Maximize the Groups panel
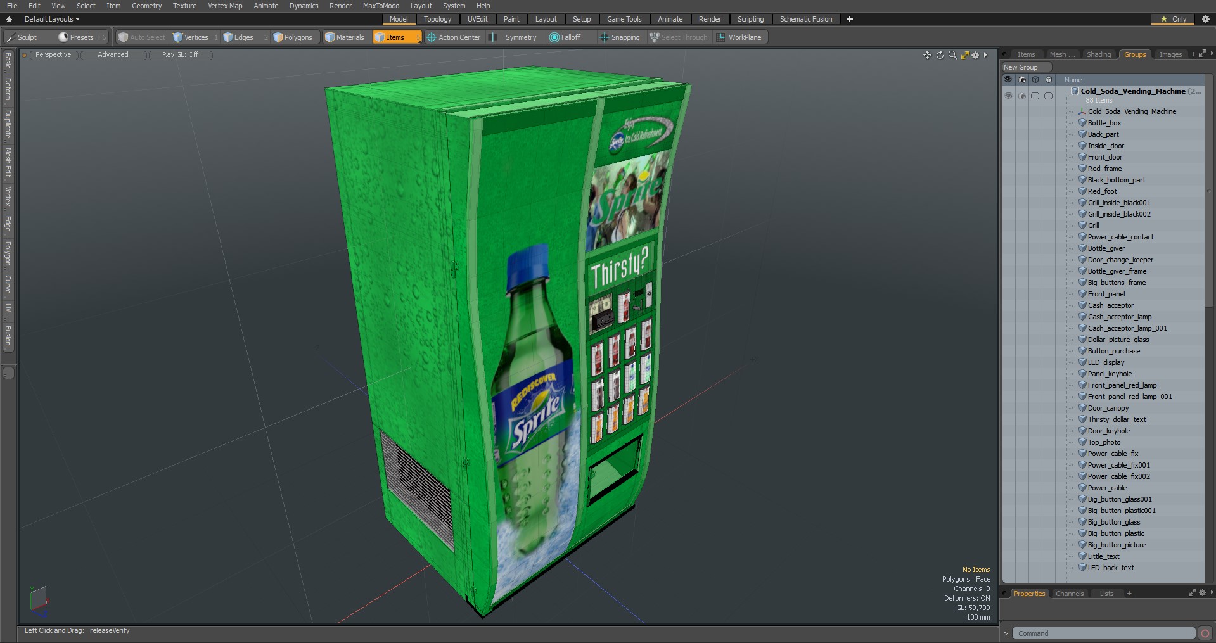Screen dimensions: 1216x643 tap(1202, 54)
